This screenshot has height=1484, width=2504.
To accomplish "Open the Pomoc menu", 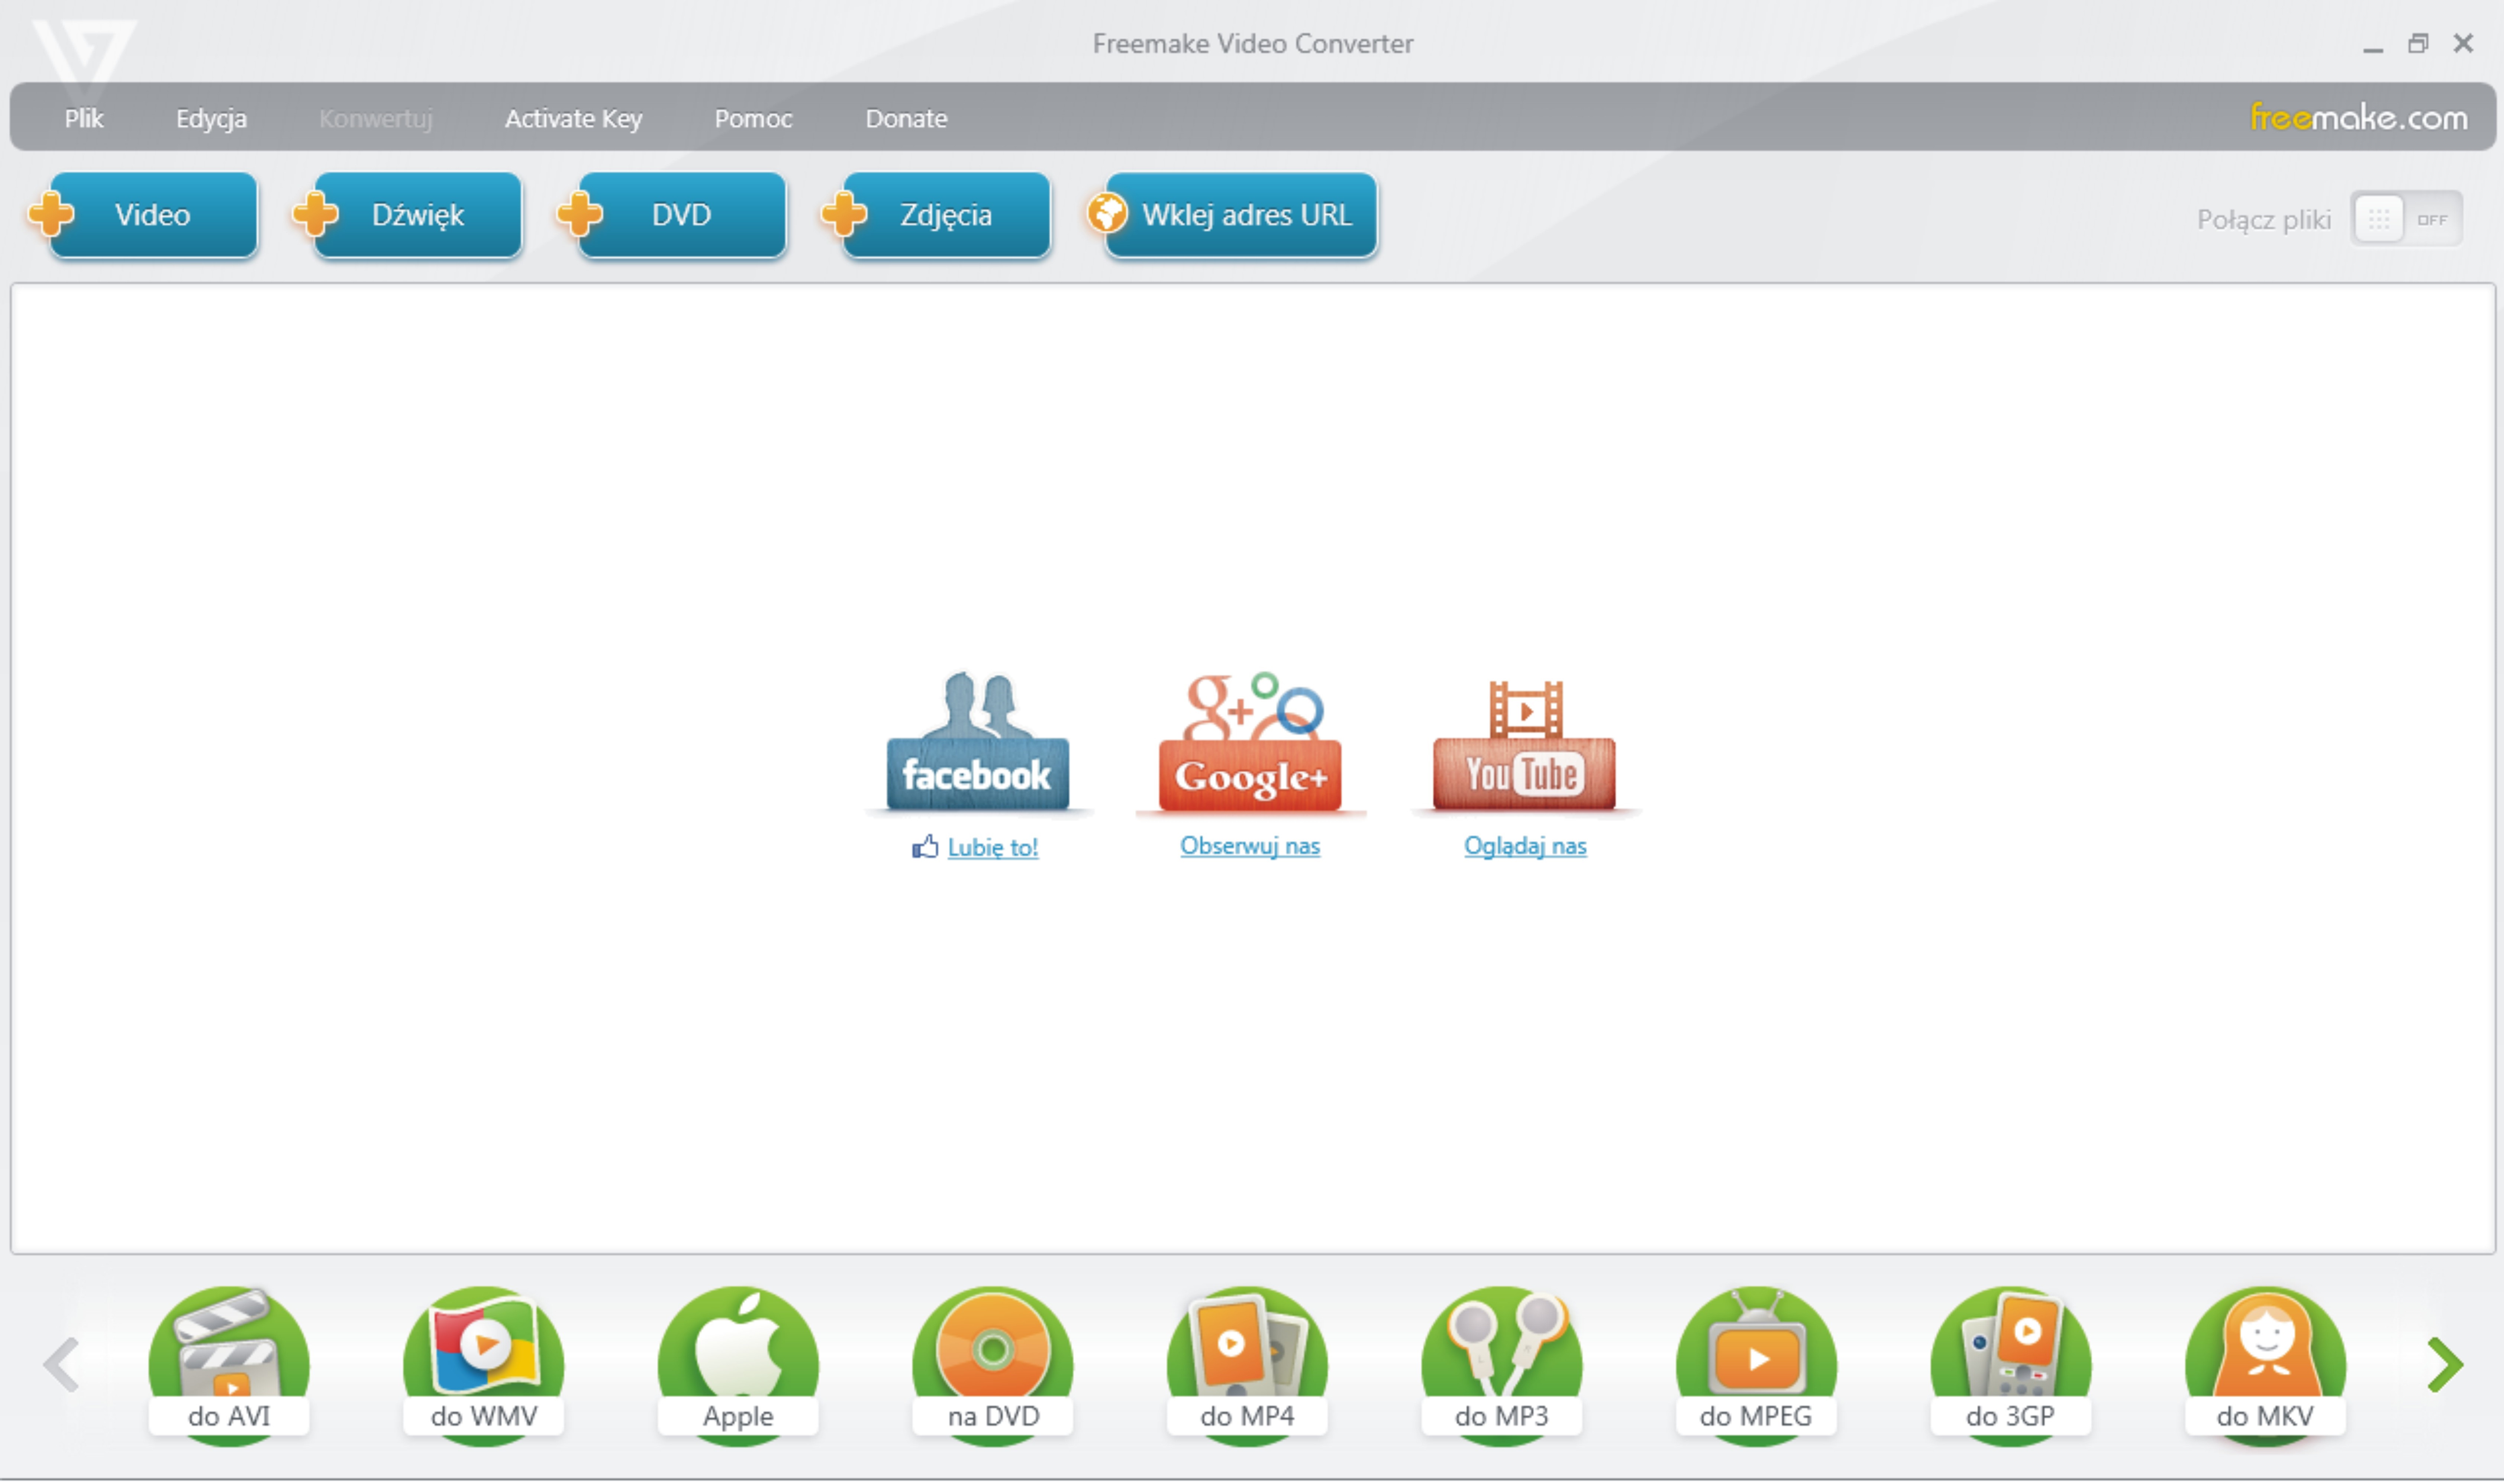I will pos(753,118).
